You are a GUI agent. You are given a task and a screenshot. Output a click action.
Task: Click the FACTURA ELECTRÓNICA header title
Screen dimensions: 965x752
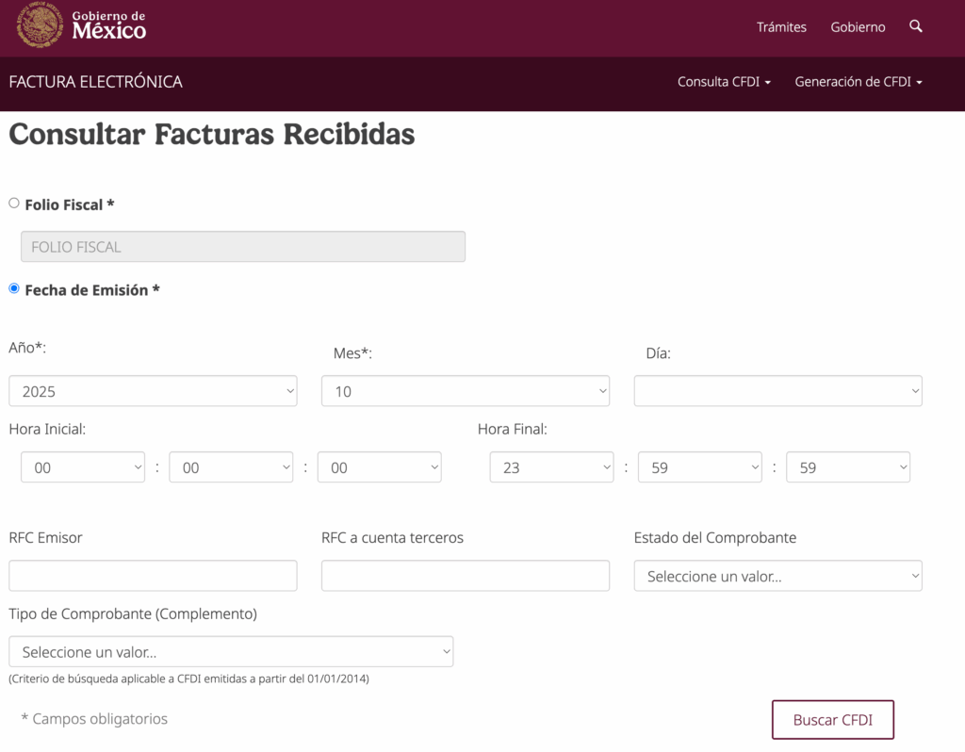(96, 82)
